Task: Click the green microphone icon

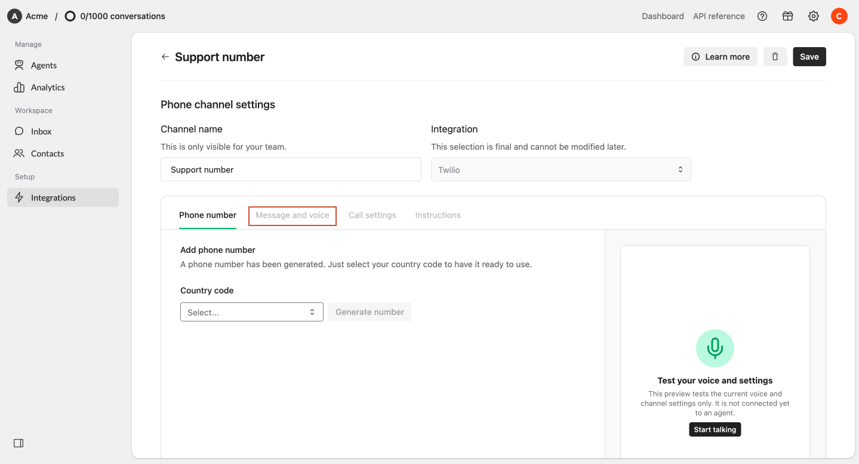Action: click(x=715, y=348)
